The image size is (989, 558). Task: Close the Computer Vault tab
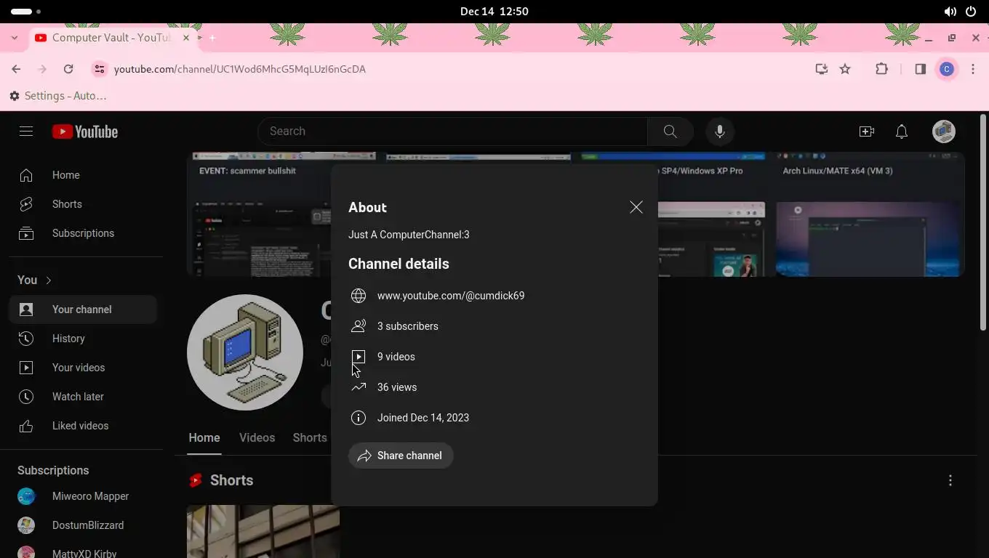[186, 38]
